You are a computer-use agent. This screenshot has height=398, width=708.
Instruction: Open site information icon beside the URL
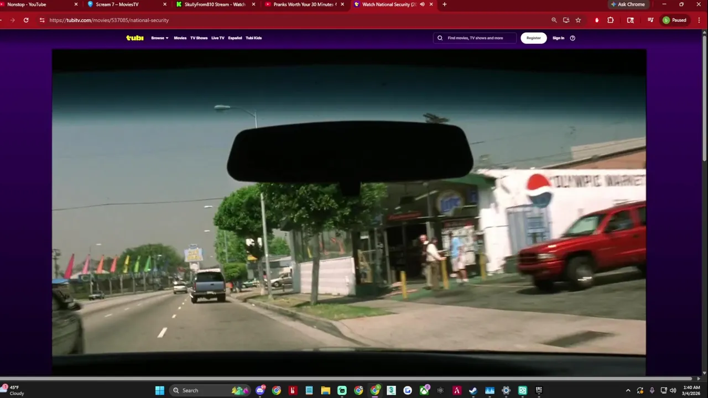tap(41, 20)
